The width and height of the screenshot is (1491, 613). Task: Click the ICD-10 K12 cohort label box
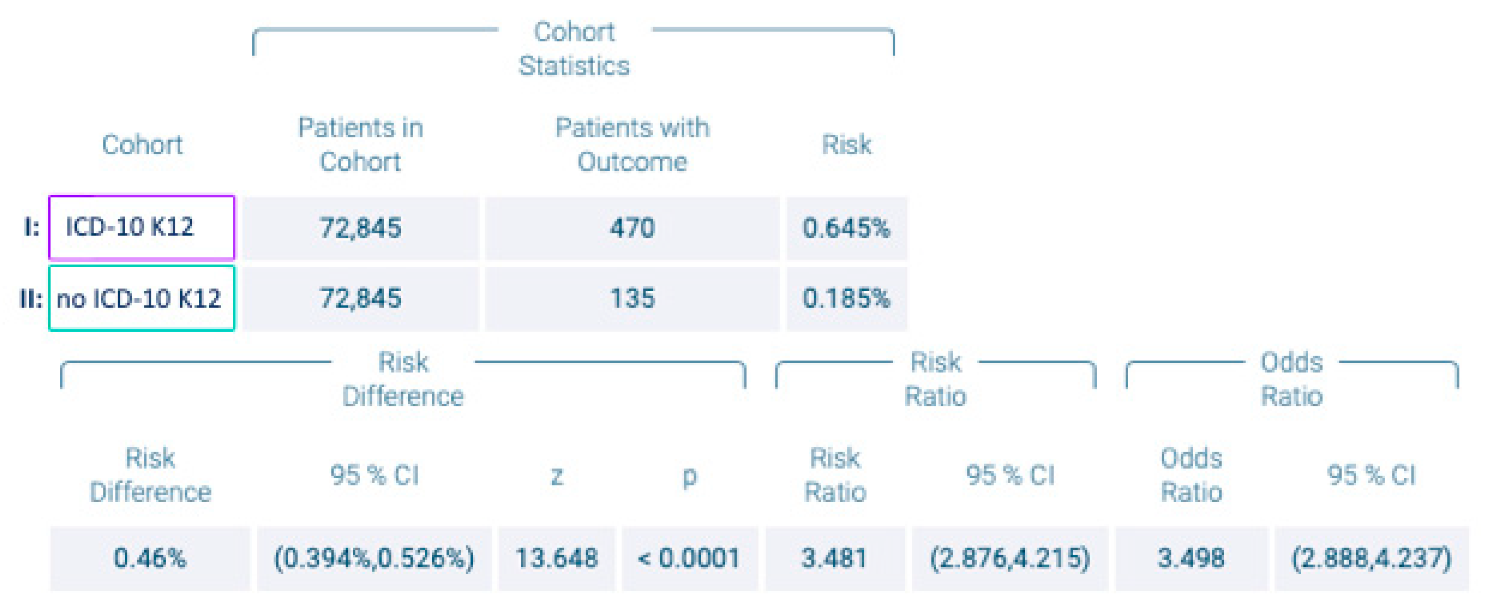pyautogui.click(x=141, y=227)
